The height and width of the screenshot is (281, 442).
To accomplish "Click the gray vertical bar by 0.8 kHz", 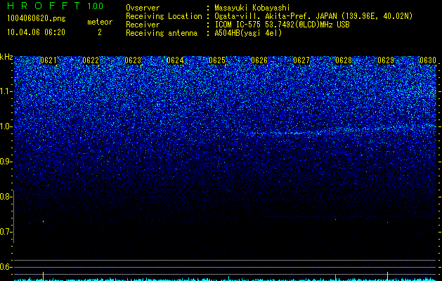I will coord(13,216).
